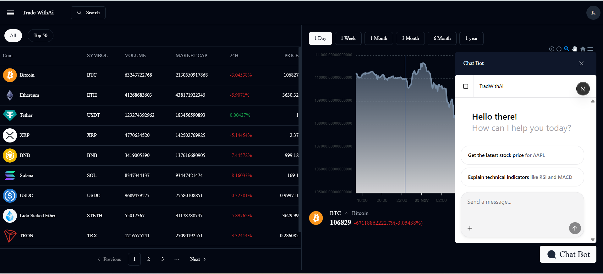Click the plus attachment icon
Screen dimensions: 603x274
[470, 228]
